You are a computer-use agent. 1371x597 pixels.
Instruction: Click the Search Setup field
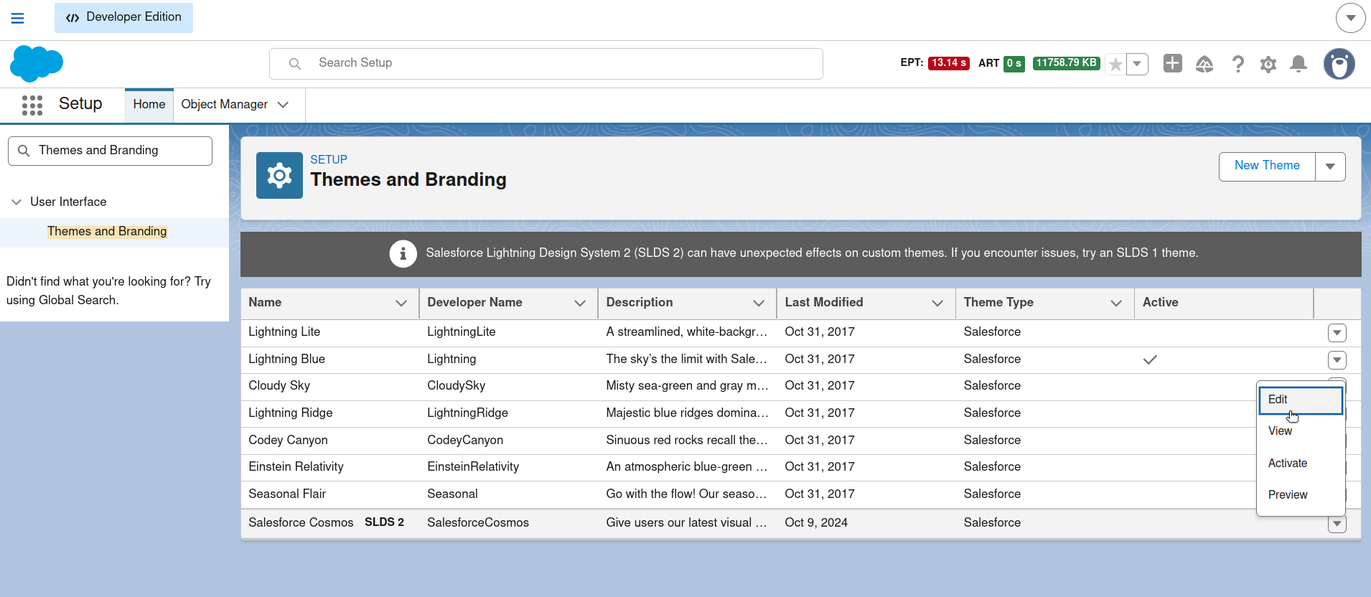[x=546, y=63]
